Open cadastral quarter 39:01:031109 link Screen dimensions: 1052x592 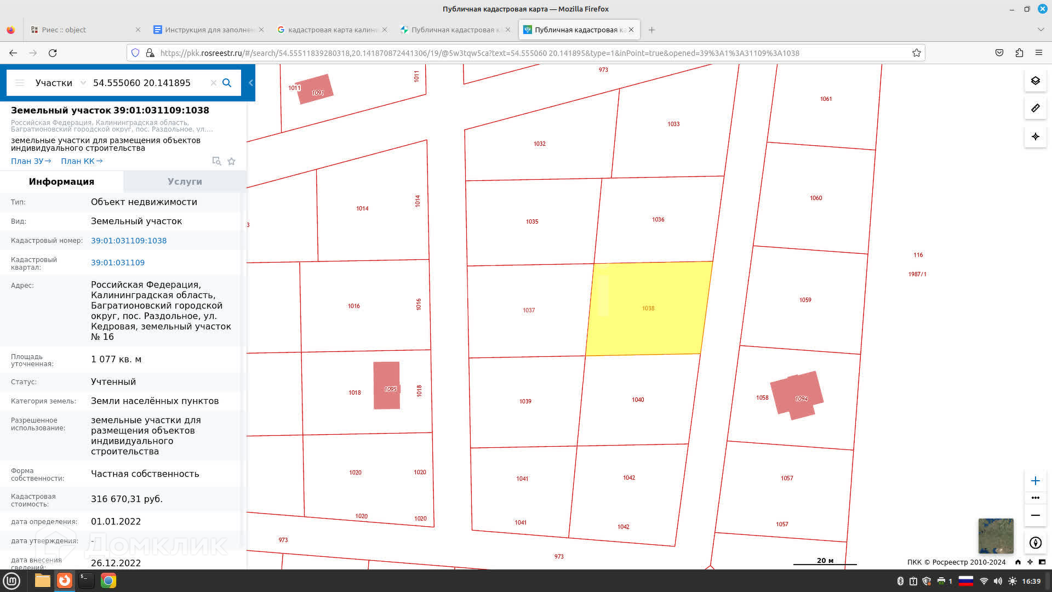tap(118, 263)
